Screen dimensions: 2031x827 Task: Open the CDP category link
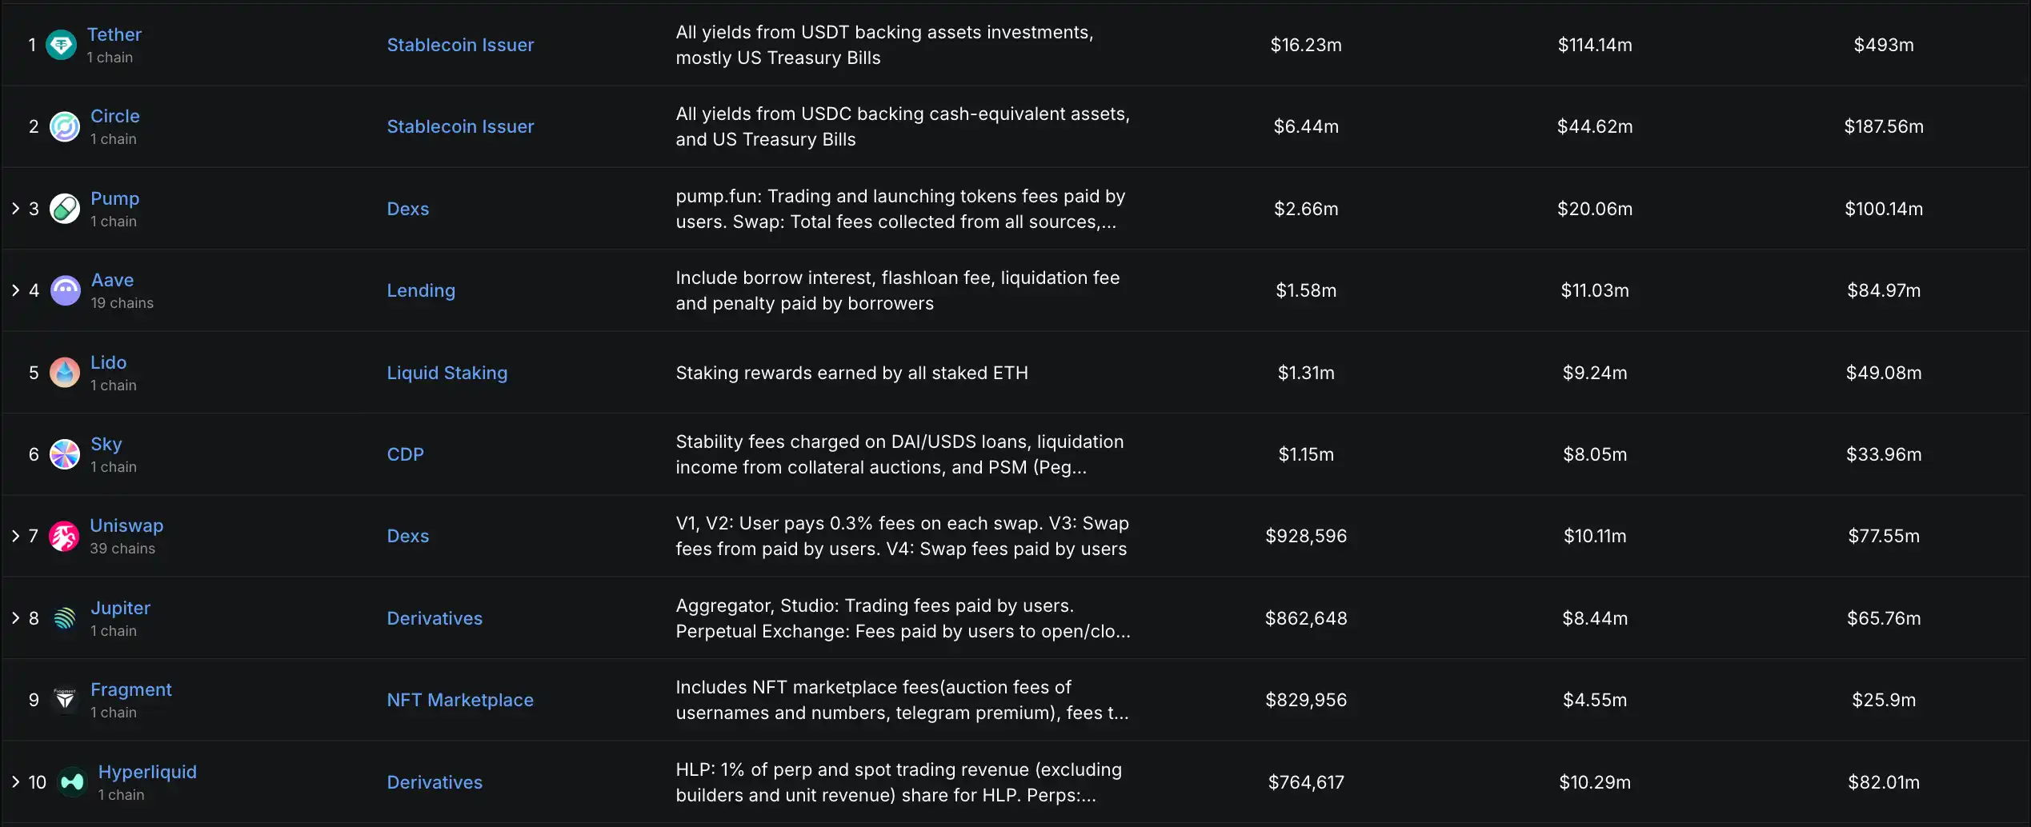[x=405, y=454]
